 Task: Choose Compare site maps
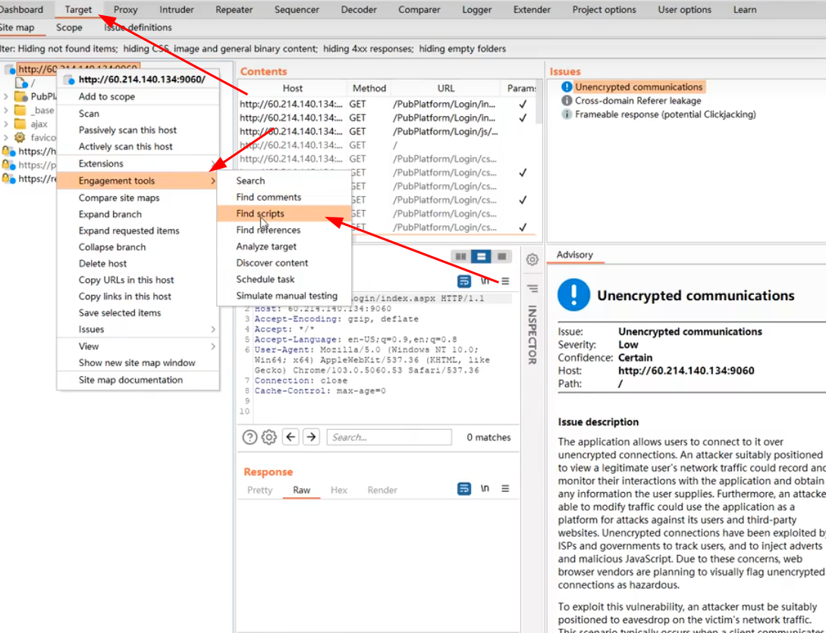point(138,198)
